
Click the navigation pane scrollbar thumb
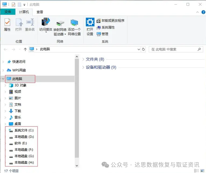point(77,108)
